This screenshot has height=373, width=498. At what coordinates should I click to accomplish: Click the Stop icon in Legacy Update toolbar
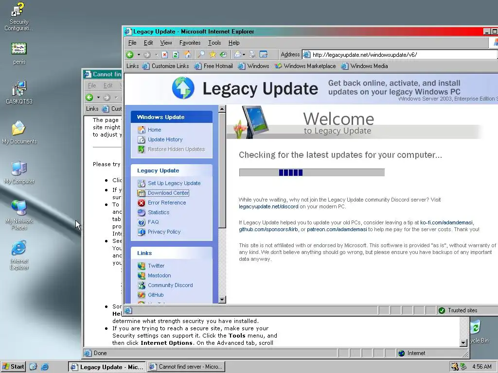coord(164,54)
